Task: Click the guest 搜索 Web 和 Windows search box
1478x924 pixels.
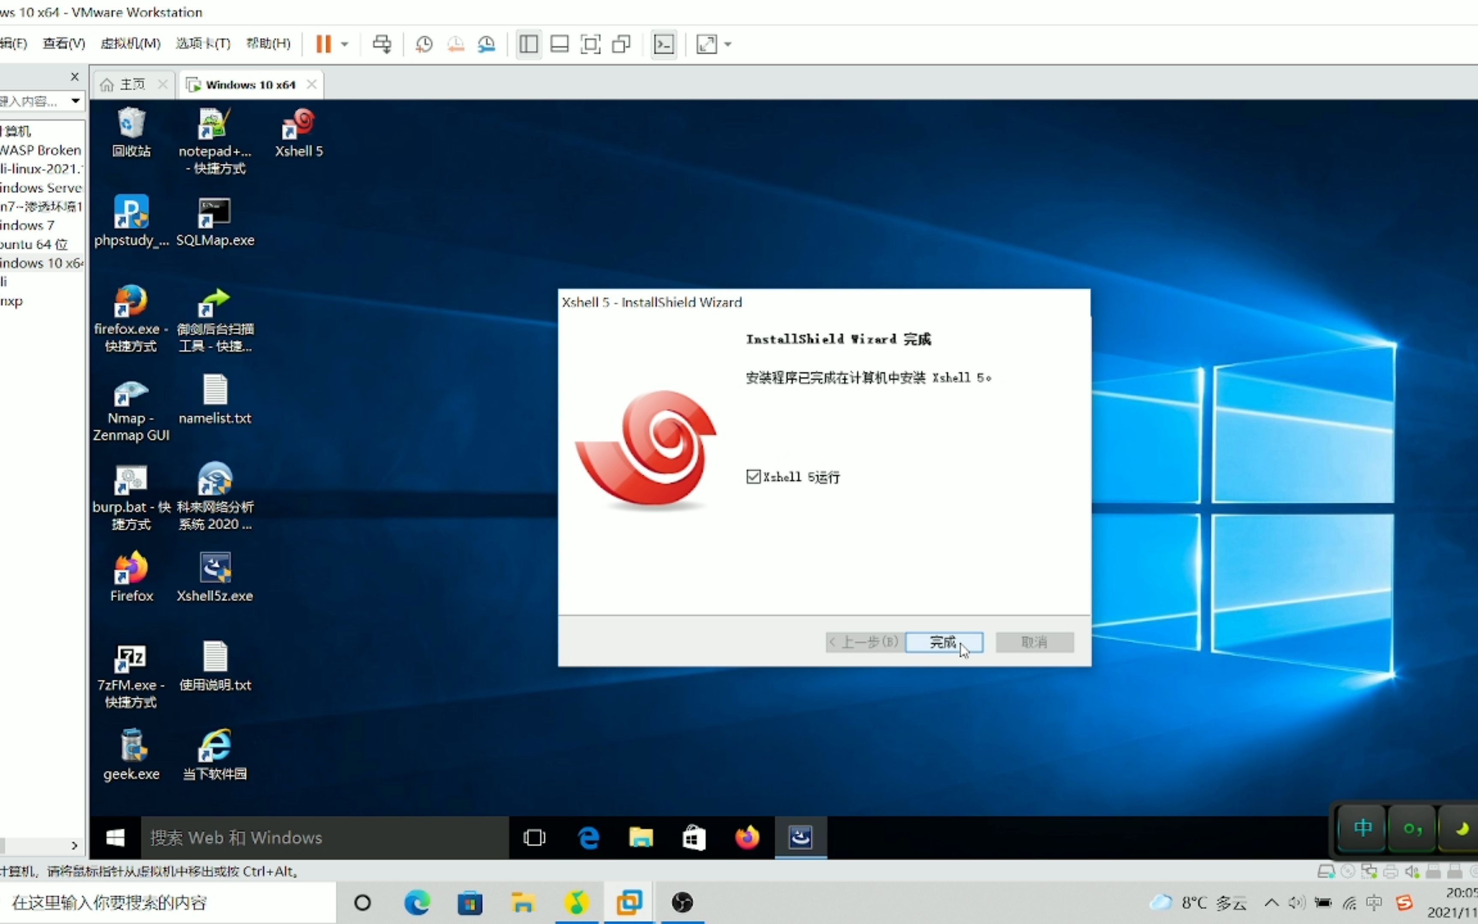Action: (x=325, y=837)
